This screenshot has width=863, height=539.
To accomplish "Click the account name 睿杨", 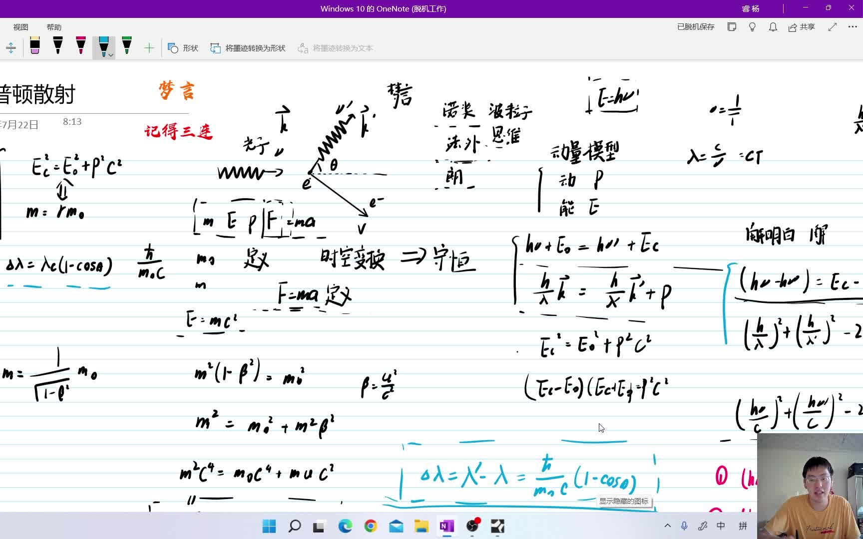I will click(751, 8).
